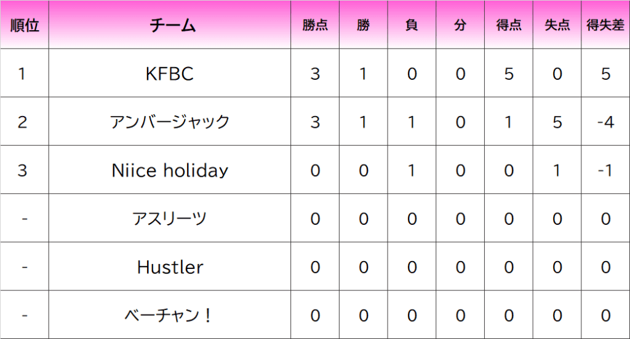Select the 失点 header cell
Viewport: 630px width, 339px height.
(557, 25)
